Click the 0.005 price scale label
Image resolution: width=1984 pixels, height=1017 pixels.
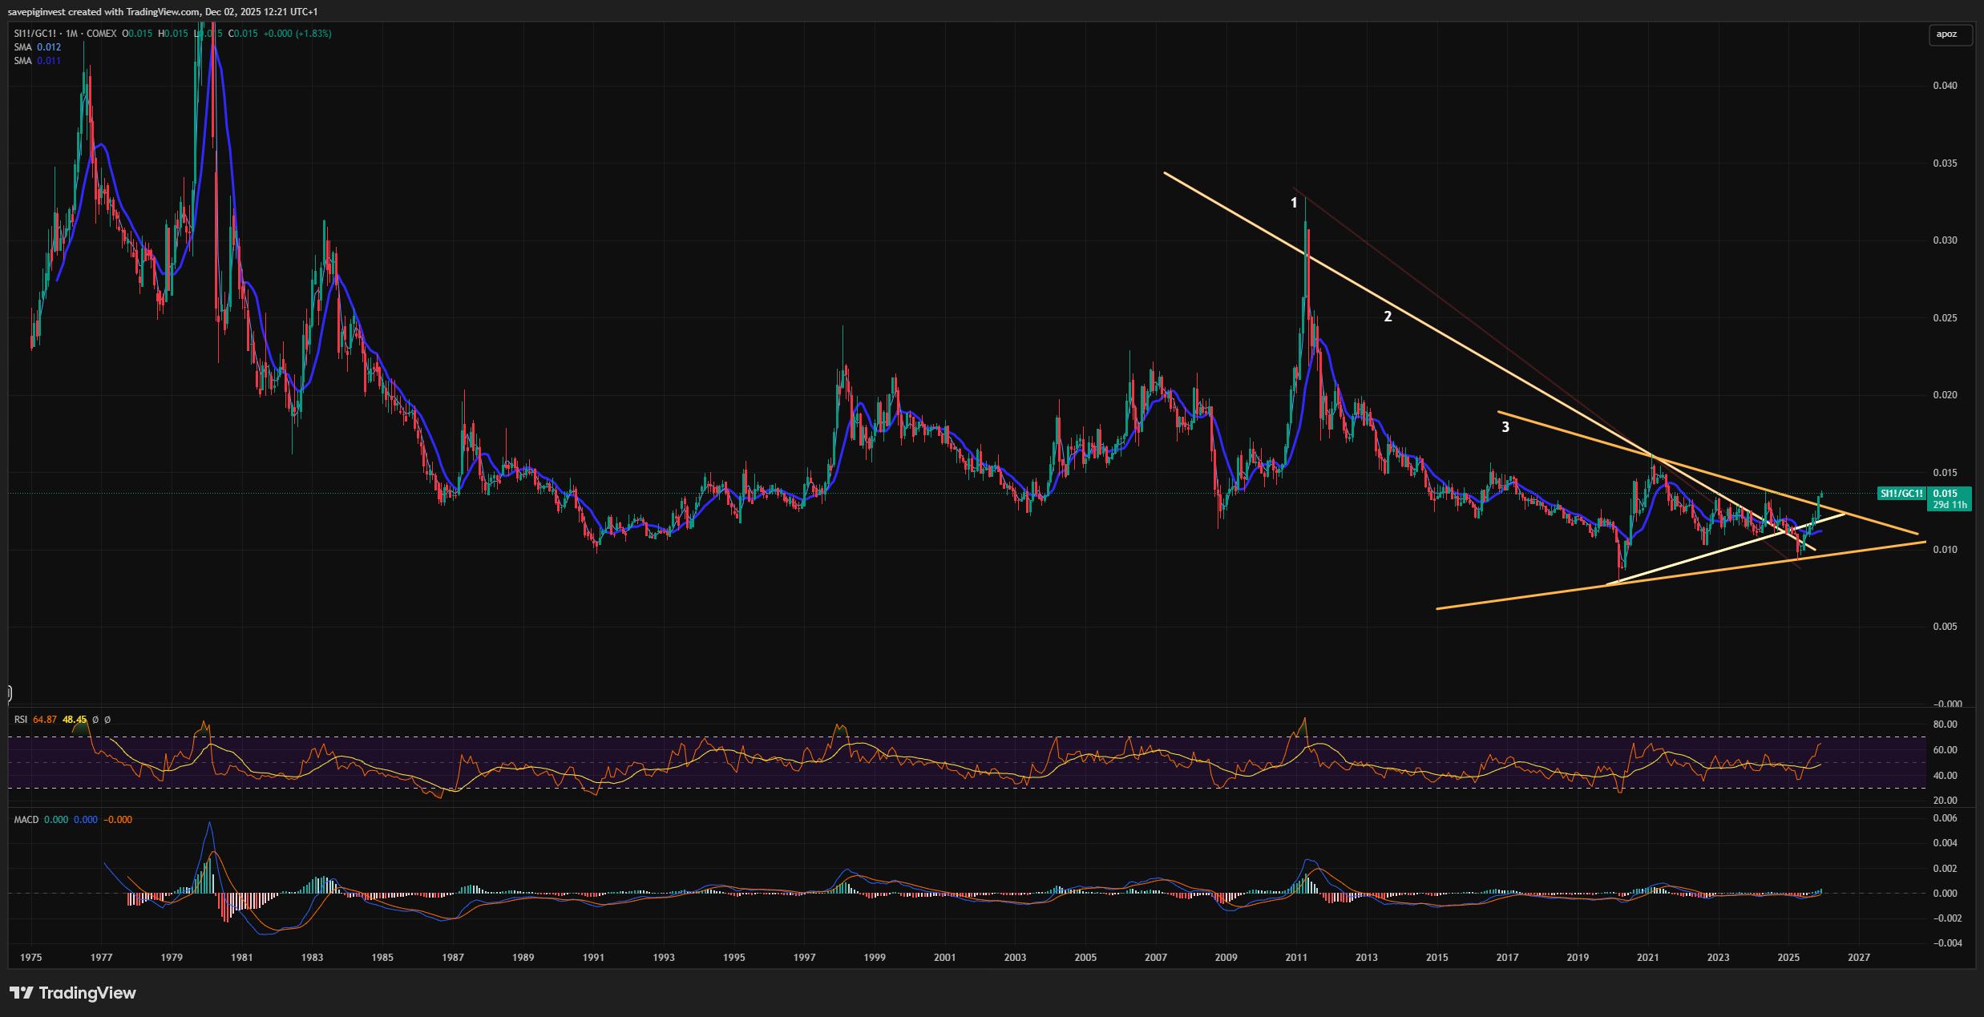[x=1944, y=627]
